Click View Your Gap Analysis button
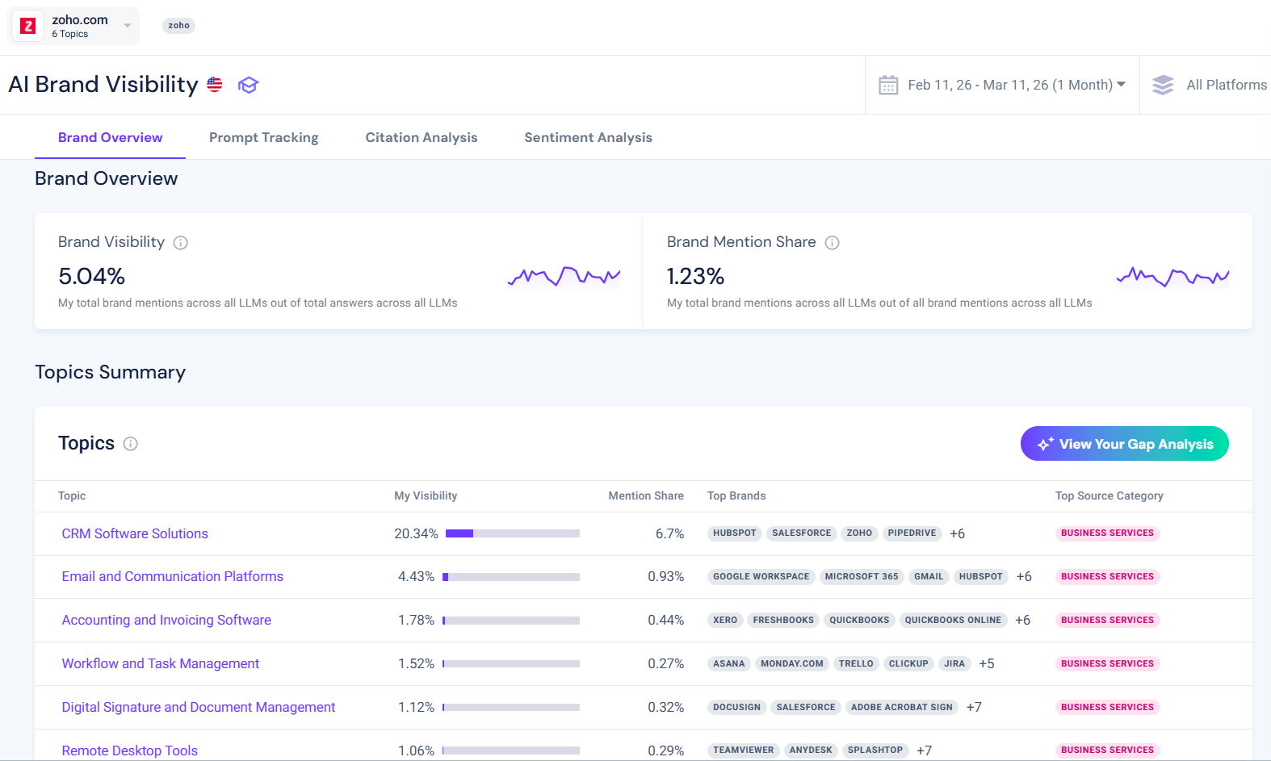Viewport: 1271px width, 761px height. tap(1124, 444)
